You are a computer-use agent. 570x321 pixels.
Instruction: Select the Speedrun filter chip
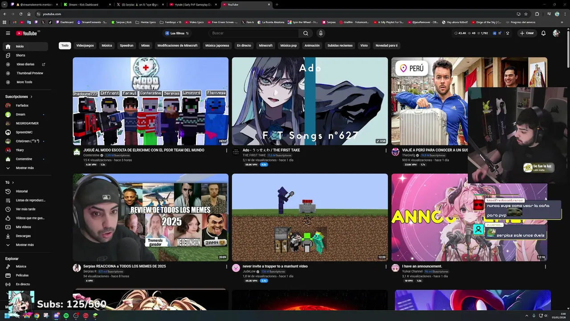126,45
